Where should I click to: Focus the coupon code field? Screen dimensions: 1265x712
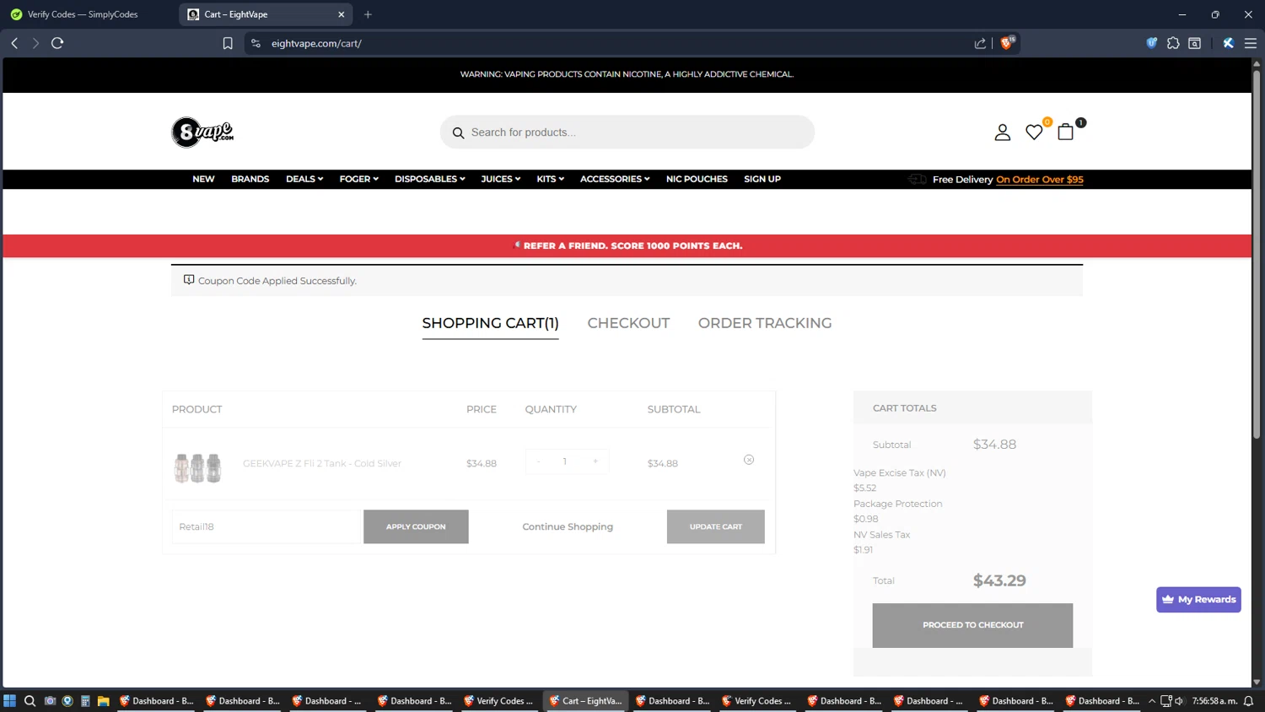pos(266,526)
